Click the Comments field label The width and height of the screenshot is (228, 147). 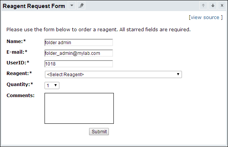point(21,95)
